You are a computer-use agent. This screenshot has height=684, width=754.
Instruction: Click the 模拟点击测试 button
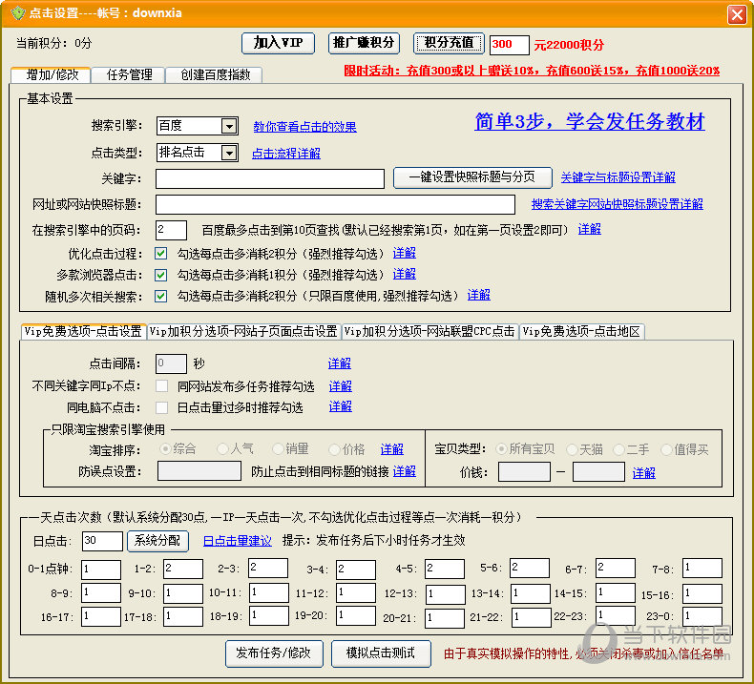(381, 653)
